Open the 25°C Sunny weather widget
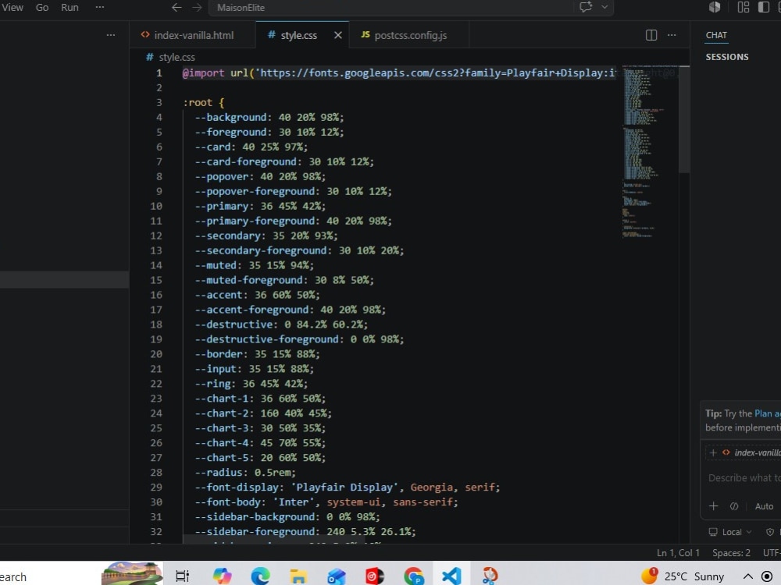 (683, 576)
